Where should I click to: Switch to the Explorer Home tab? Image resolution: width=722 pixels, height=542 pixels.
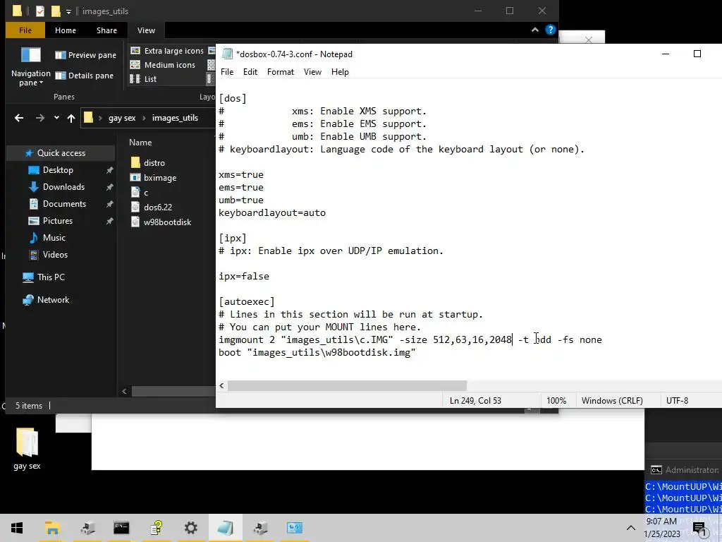(x=66, y=30)
